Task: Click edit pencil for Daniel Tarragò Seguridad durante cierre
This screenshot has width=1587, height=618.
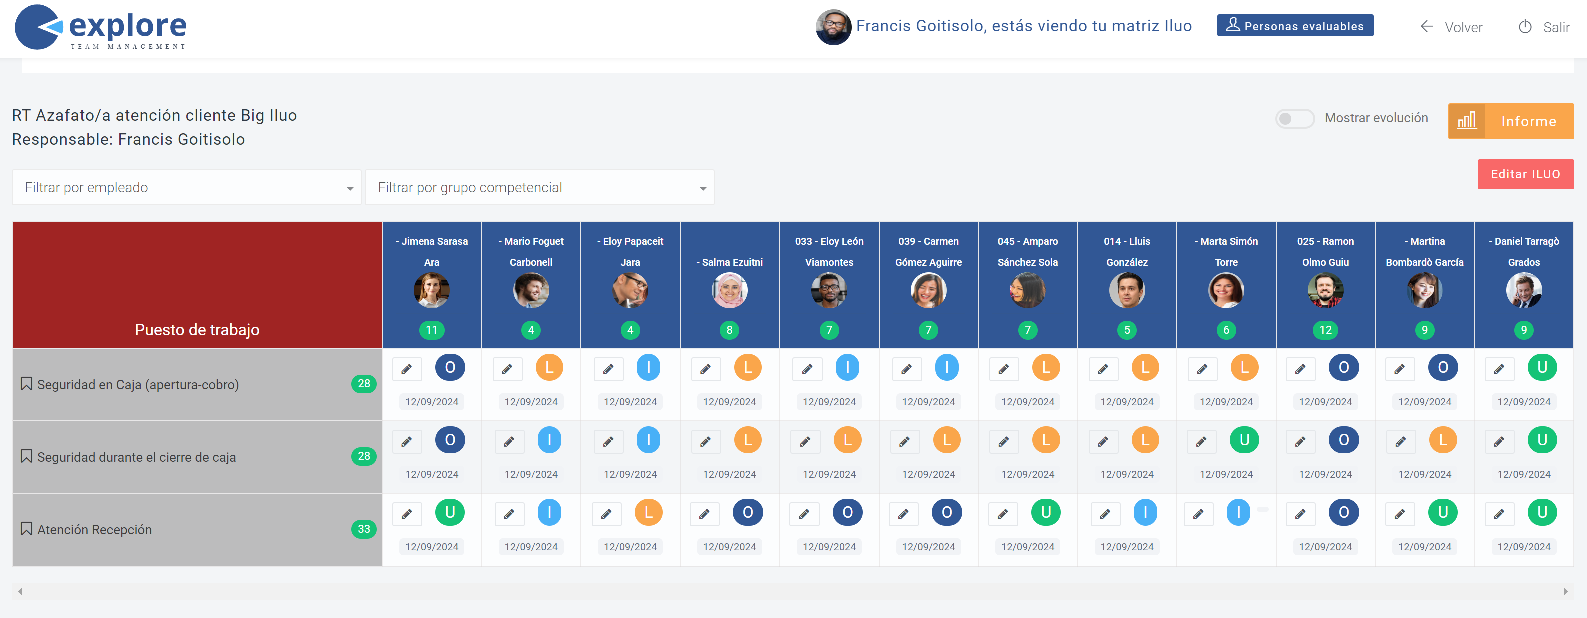Action: [x=1499, y=442]
